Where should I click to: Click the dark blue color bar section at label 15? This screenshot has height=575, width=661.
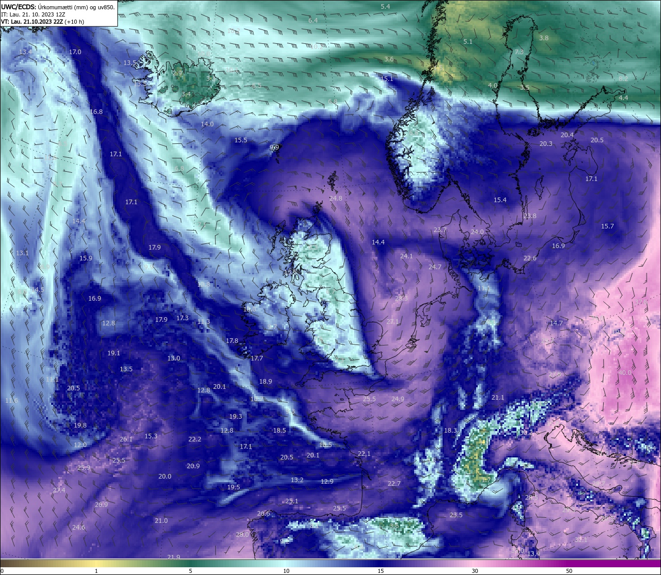(x=381, y=563)
